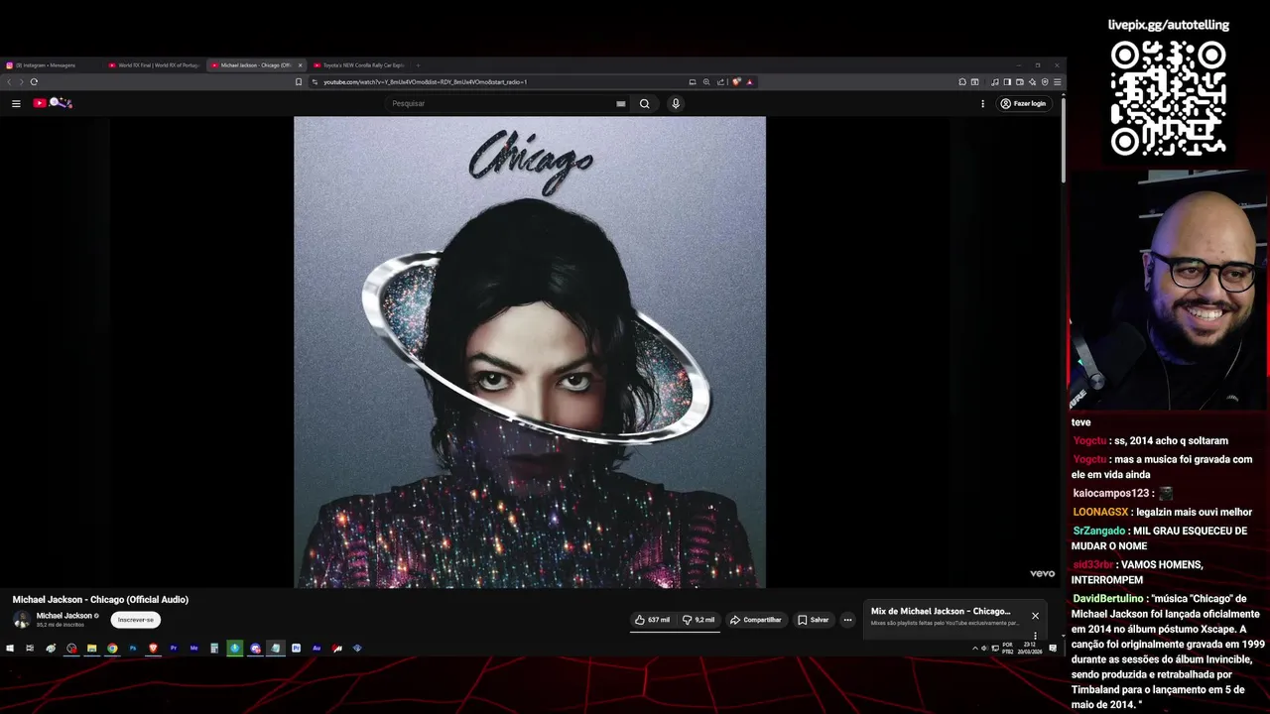Open the Windows Start menu
The width and height of the screenshot is (1270, 714).
coord(10,649)
